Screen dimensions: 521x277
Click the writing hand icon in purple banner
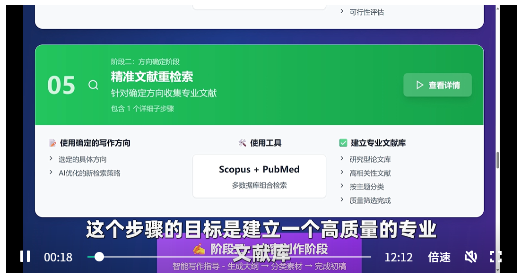(x=199, y=250)
